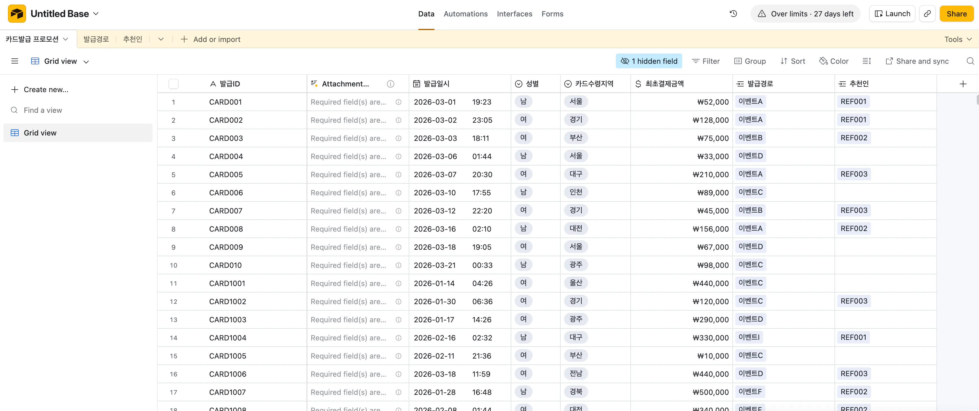The height and width of the screenshot is (411, 979).
Task: Expand the Untitled Base name dropdown
Action: tap(96, 14)
